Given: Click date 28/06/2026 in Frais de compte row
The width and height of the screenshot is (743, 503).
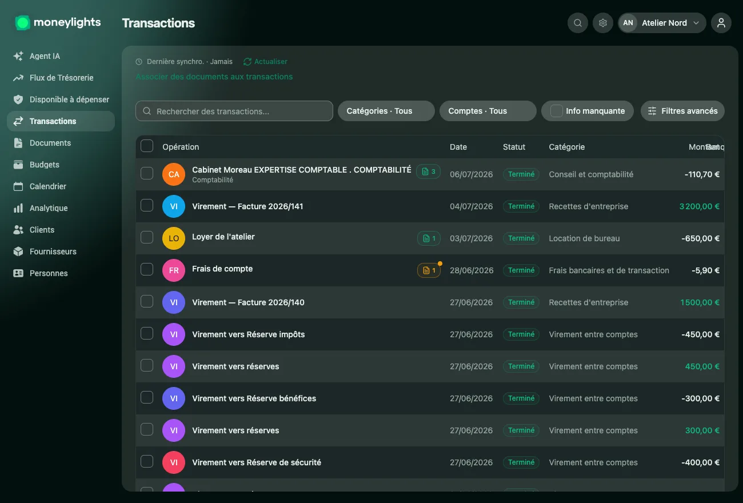Looking at the screenshot, I should pos(471,270).
